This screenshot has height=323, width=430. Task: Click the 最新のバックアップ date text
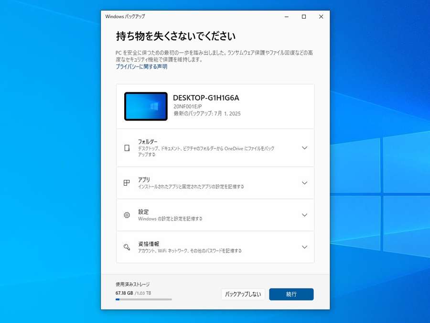click(x=207, y=113)
